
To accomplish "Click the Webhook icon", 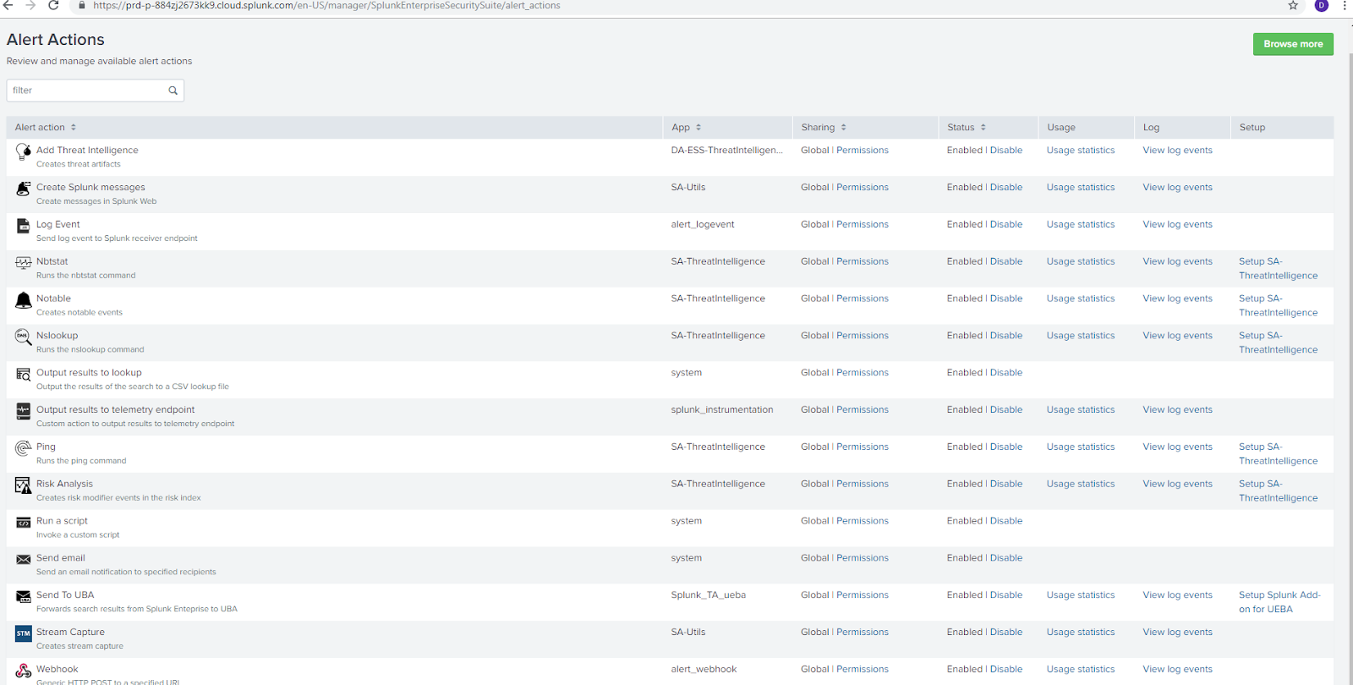I will click(x=24, y=671).
